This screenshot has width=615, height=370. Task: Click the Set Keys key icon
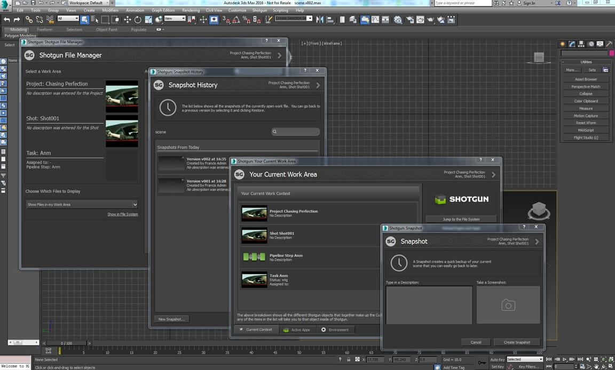click(x=482, y=363)
